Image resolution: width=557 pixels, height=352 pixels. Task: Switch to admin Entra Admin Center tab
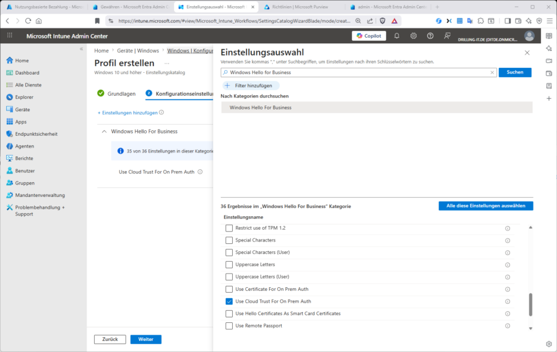click(x=388, y=7)
